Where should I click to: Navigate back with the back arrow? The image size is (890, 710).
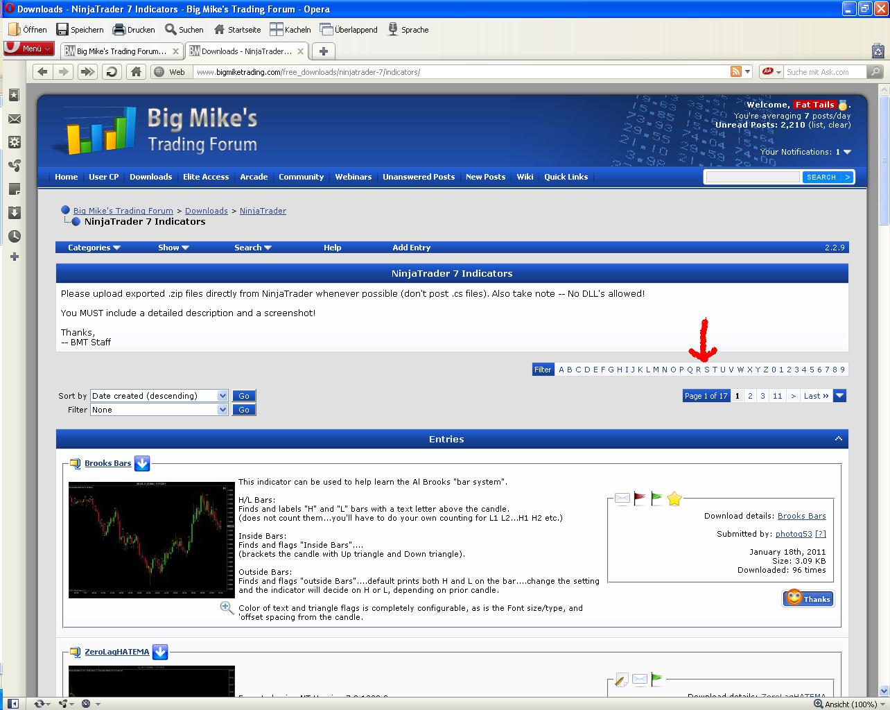[x=43, y=71]
